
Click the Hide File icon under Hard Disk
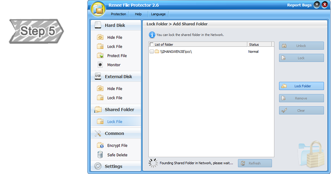[100, 37]
